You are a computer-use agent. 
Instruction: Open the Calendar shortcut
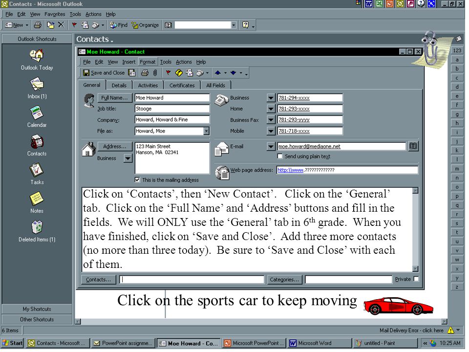37,117
